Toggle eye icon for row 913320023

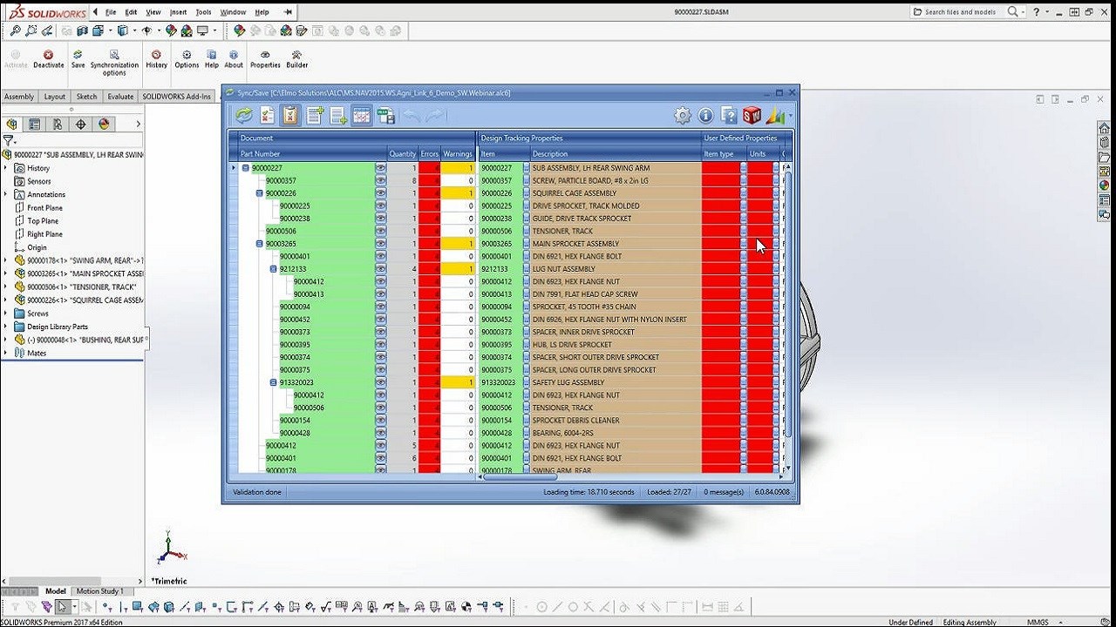click(x=380, y=382)
